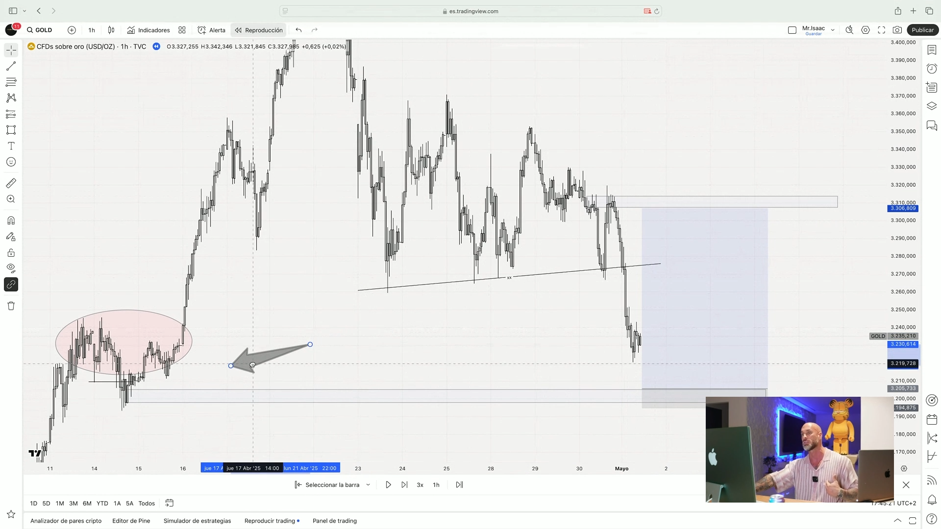Open the Panel de trading tab
The height and width of the screenshot is (529, 941).
(x=335, y=521)
